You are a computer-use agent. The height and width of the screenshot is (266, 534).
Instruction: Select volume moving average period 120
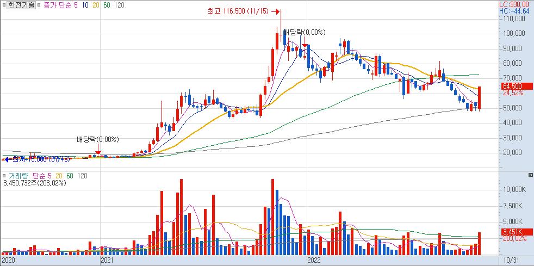(82, 176)
